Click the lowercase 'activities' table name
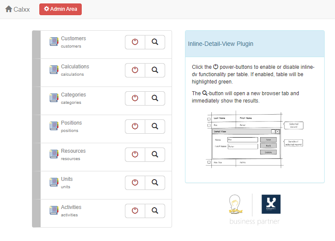Image resolution: width=335 pixels, height=241 pixels. (x=69, y=215)
